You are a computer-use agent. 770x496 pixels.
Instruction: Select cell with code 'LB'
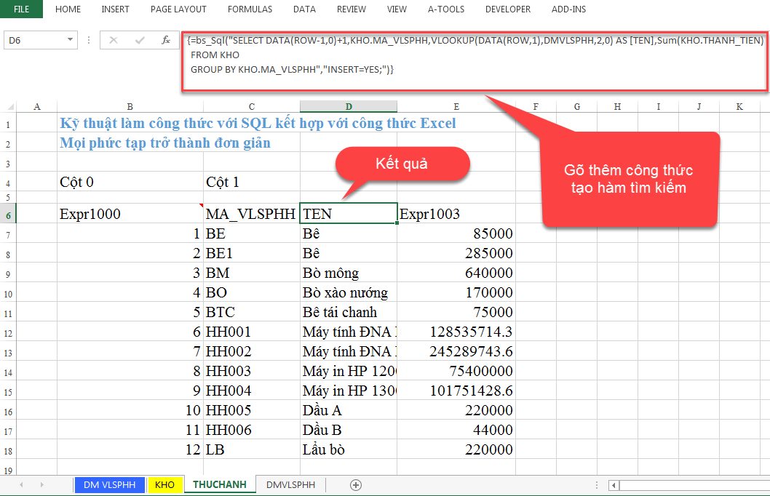(251, 449)
